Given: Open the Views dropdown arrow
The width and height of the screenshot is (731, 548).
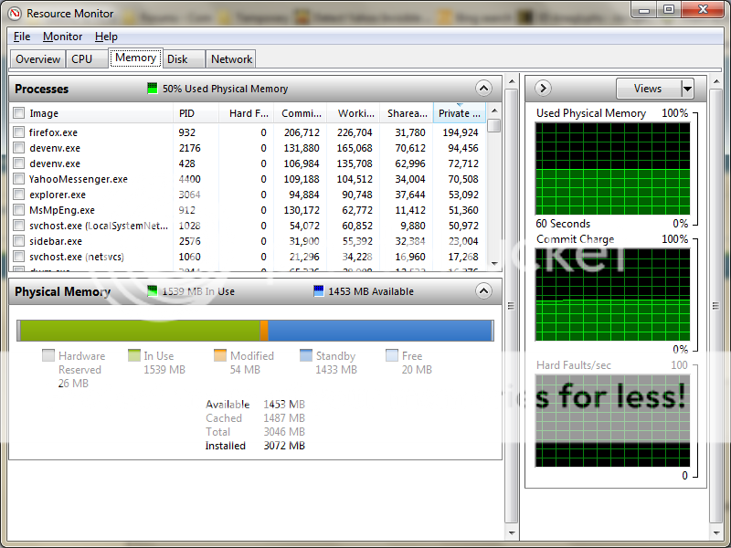Looking at the screenshot, I should click(x=687, y=89).
